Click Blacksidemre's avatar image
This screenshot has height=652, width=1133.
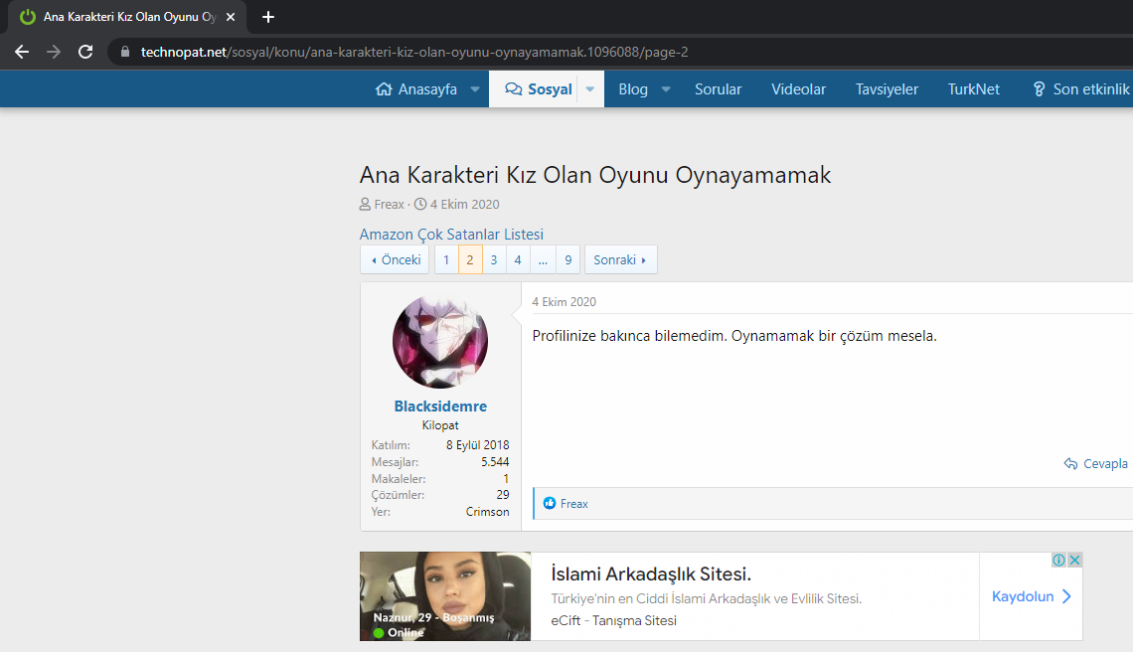[x=440, y=341]
